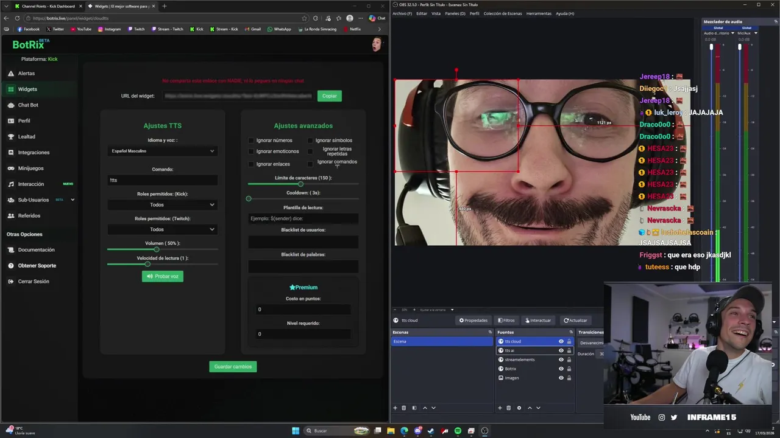Viewport: 780px width, 438px height.
Task: Hide the Imagen source in OBS
Action: 561,378
